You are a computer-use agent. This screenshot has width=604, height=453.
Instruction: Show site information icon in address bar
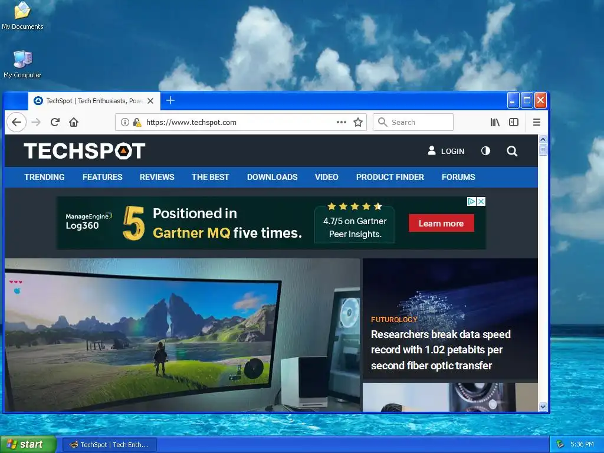125,122
